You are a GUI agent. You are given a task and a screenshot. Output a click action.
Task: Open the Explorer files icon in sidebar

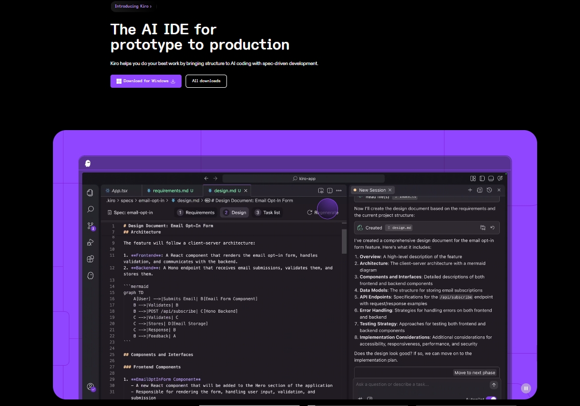pos(90,192)
